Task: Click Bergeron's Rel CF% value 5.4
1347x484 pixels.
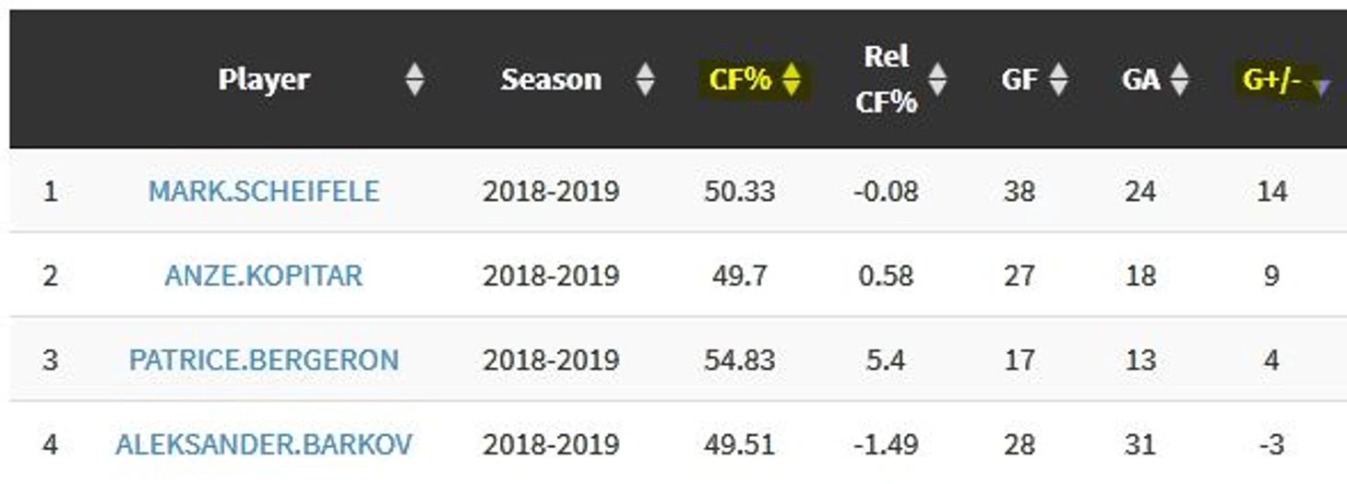Action: (886, 360)
